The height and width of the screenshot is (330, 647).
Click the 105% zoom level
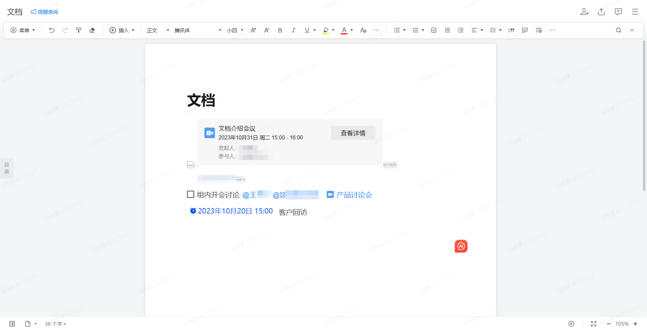click(x=622, y=324)
